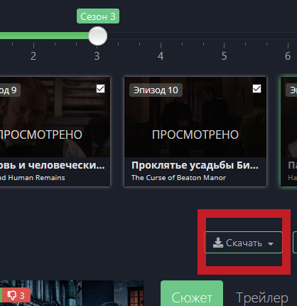Switch to the Трейлер tab
Viewport: 297px width, 306px height.
click(x=262, y=297)
